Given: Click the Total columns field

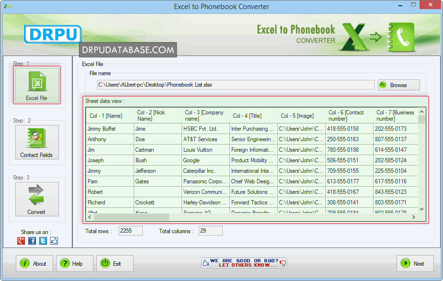Looking at the screenshot, I should (x=210, y=231).
